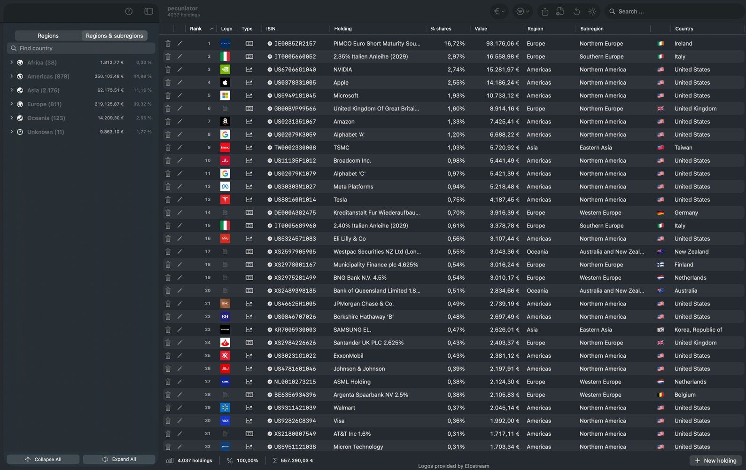
Task: Expand the Europe (811) region
Action: point(11,104)
